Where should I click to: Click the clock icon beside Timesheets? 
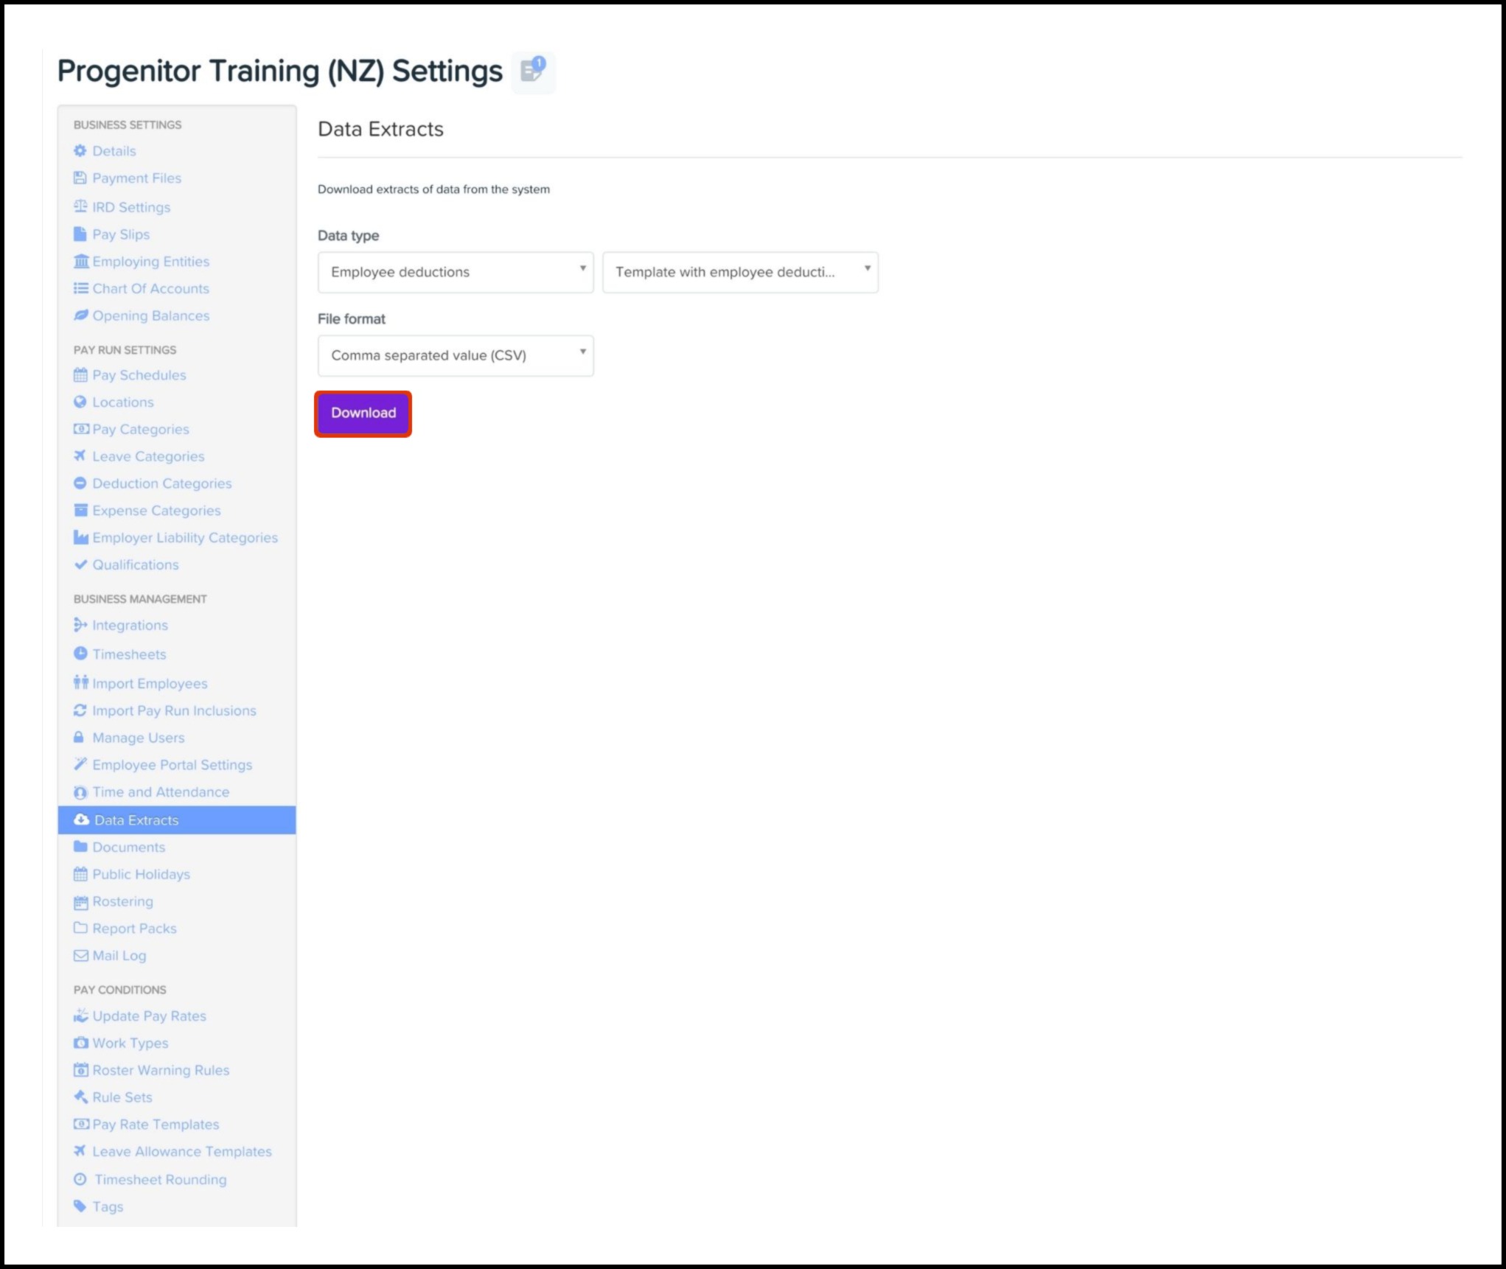coord(80,654)
